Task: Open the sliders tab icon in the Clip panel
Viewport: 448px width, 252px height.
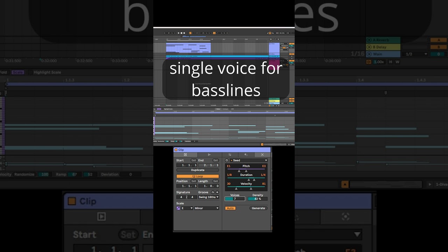Action: [230, 155]
